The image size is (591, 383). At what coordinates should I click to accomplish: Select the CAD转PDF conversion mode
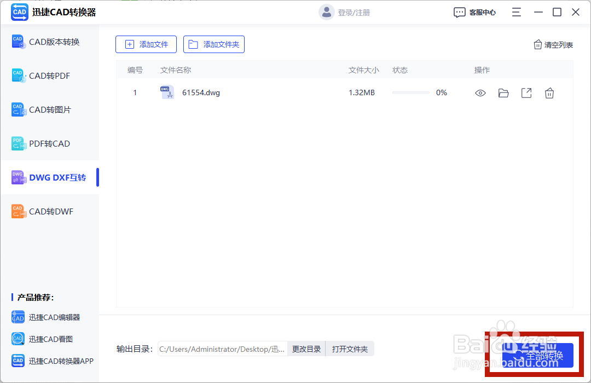point(49,76)
